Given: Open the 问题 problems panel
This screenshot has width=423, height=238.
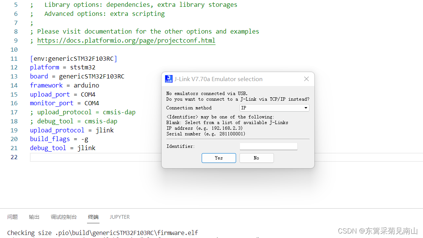Looking at the screenshot, I should [x=12, y=217].
